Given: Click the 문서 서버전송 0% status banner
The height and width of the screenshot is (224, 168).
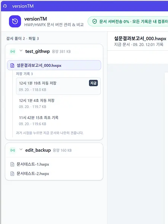Looking at the screenshot, I should point(128,21).
